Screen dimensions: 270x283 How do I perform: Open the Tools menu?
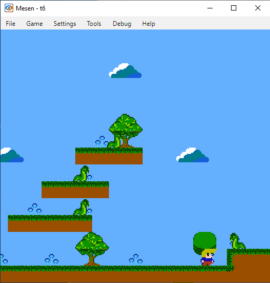pos(94,24)
